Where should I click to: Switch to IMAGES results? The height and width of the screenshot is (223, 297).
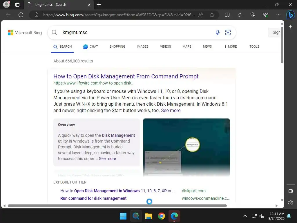pos(143,46)
